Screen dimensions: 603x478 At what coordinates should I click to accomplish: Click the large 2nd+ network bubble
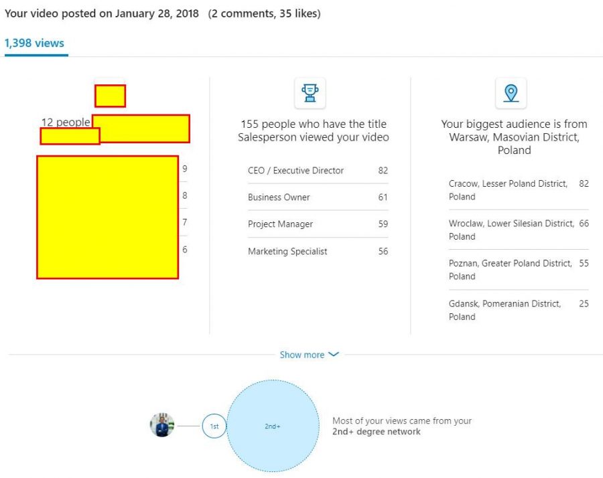[273, 426]
